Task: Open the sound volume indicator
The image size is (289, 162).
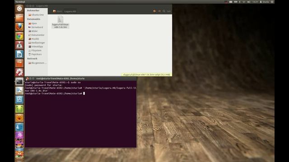Action: coord(249,2)
